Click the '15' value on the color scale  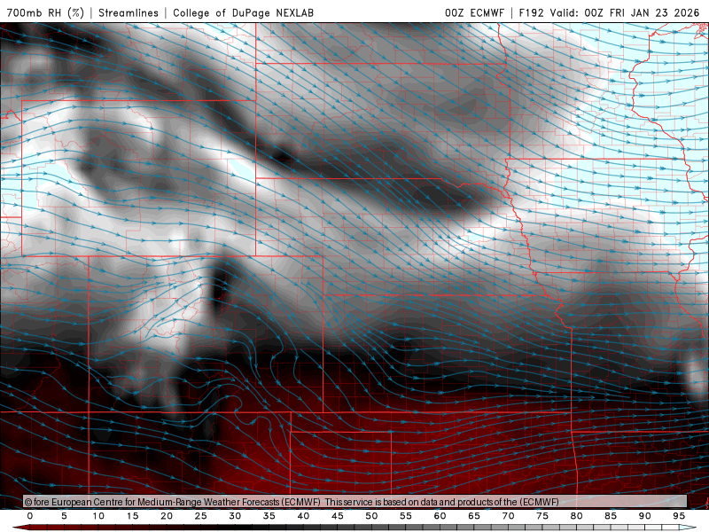[132, 516]
